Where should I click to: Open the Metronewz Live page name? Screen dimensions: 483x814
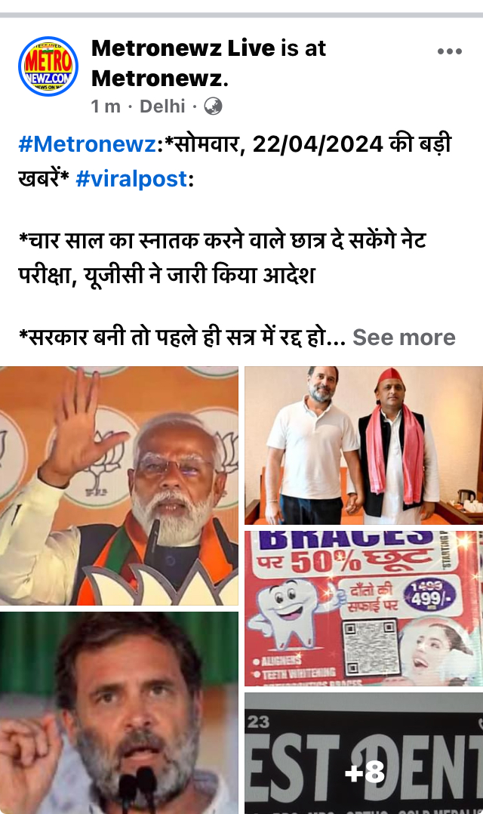183,48
